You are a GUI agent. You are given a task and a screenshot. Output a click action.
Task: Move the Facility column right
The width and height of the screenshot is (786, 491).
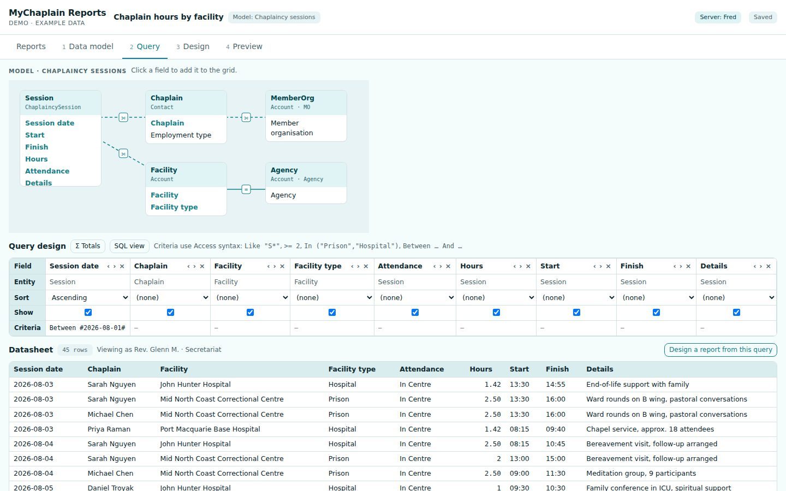[275, 266]
